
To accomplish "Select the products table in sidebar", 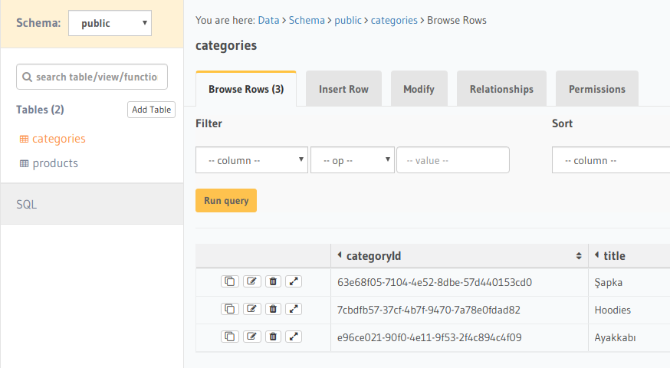I will point(54,163).
